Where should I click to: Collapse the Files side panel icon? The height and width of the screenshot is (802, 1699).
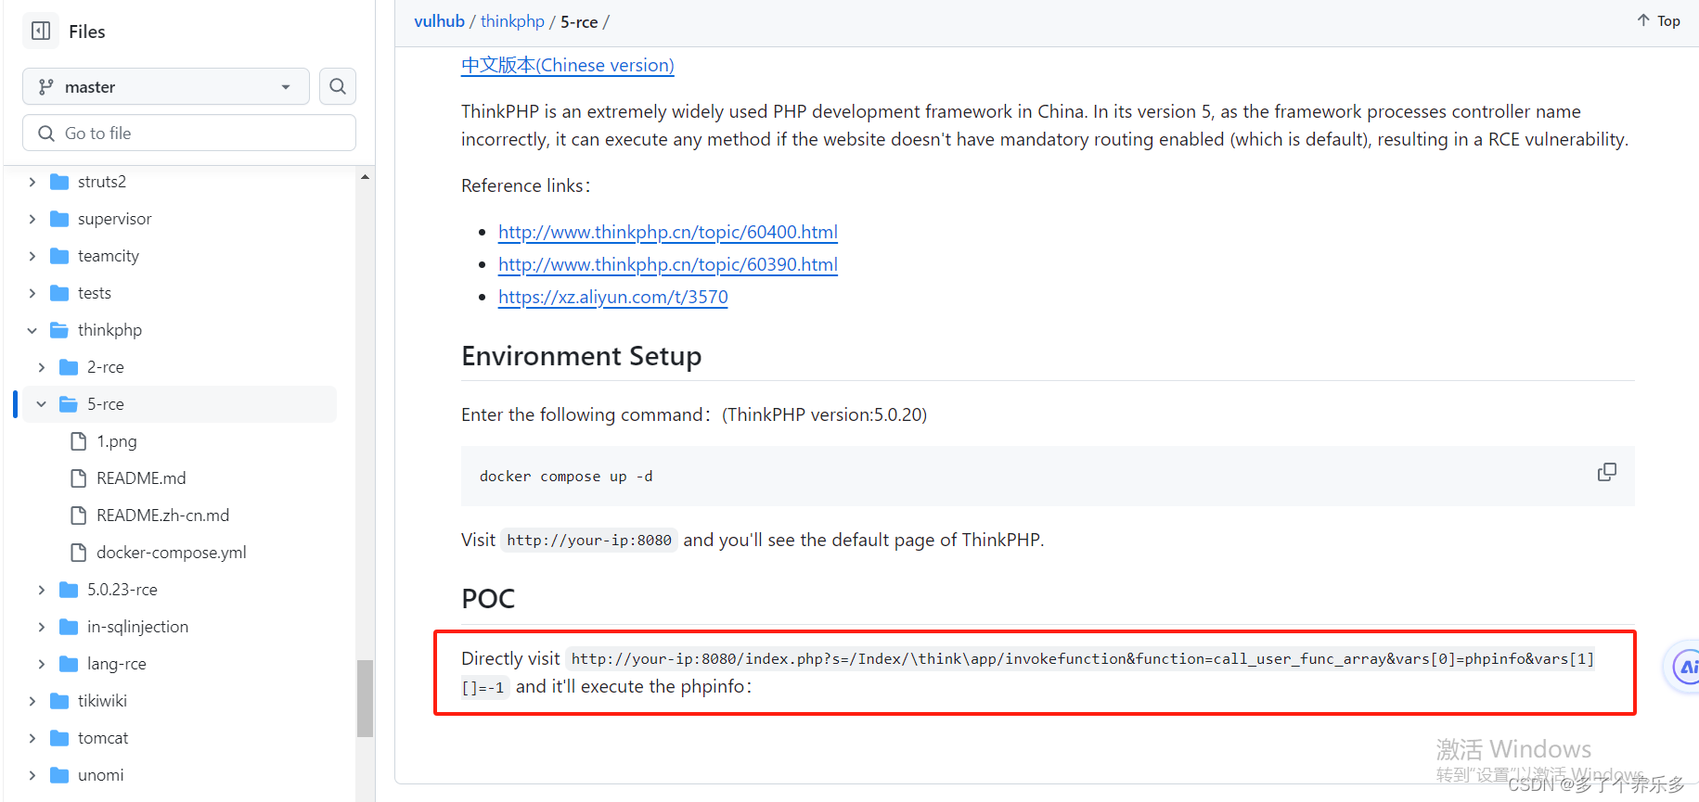[x=41, y=31]
